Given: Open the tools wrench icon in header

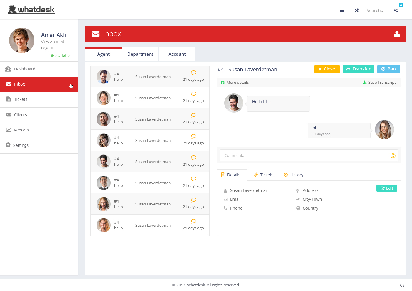Looking at the screenshot, I should [357, 11].
